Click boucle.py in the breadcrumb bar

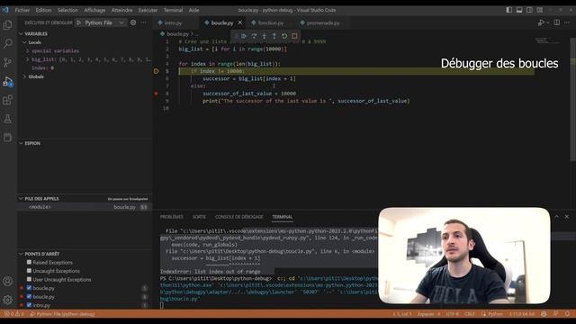(177, 34)
